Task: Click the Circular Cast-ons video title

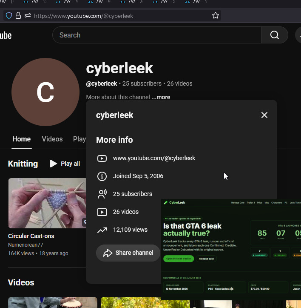Action: point(31,236)
